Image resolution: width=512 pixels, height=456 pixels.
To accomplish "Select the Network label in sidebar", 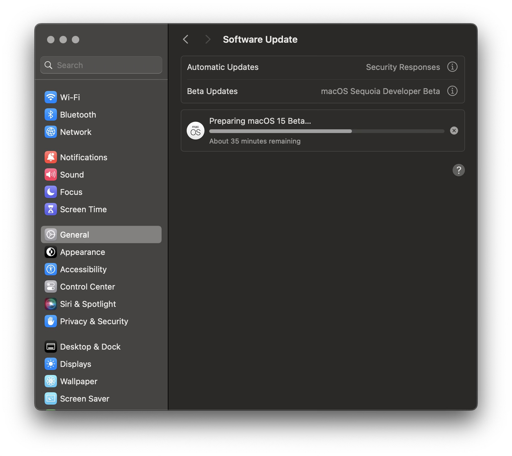I will [x=76, y=132].
